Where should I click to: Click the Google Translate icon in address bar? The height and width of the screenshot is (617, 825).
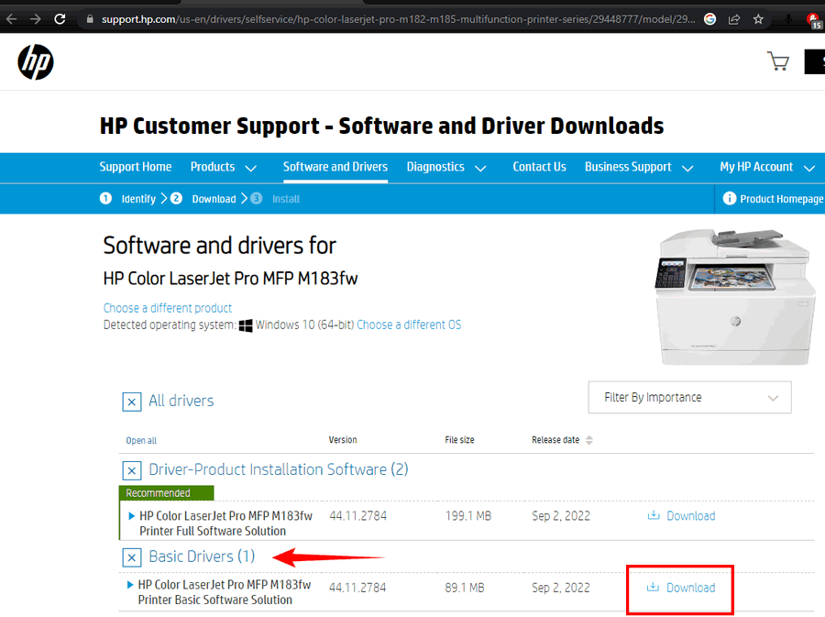pos(710,18)
